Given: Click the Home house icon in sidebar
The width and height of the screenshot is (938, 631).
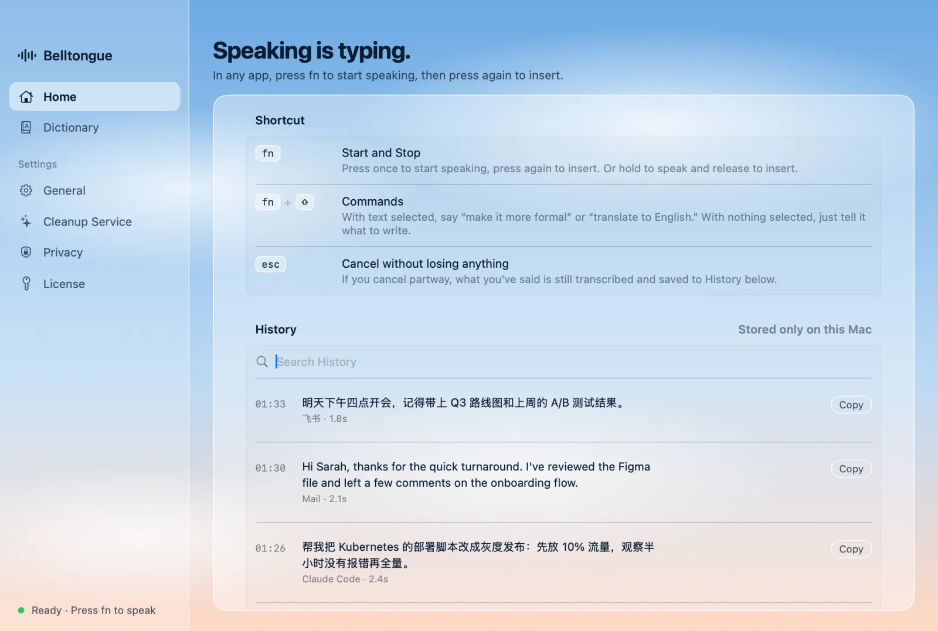Looking at the screenshot, I should 26,97.
